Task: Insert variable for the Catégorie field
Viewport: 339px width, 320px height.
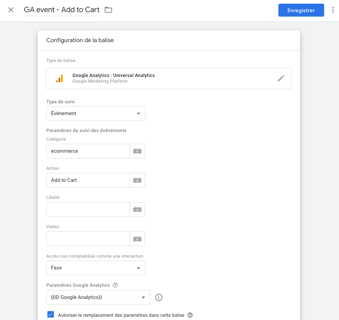Action: point(137,151)
